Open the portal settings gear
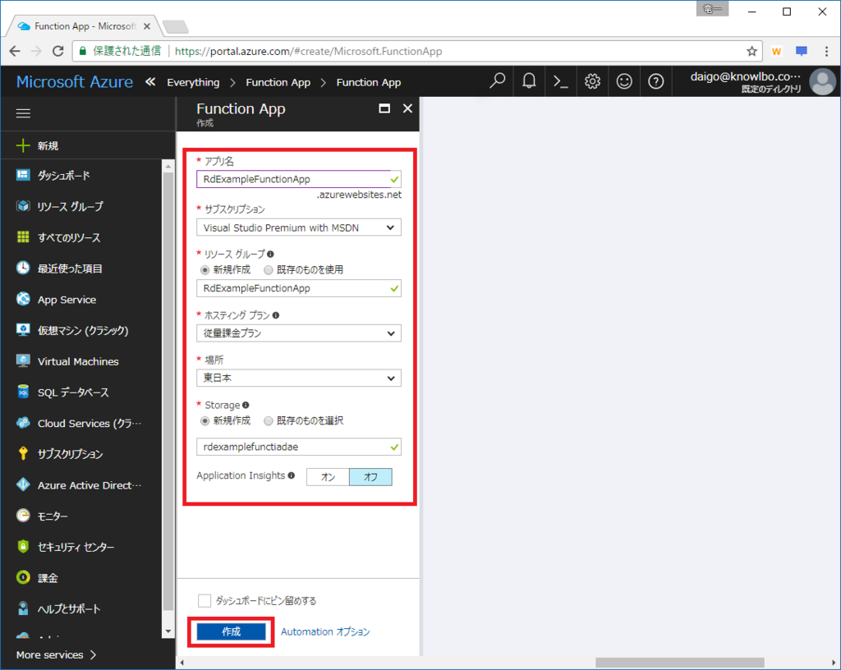The height and width of the screenshot is (670, 841). 593,81
